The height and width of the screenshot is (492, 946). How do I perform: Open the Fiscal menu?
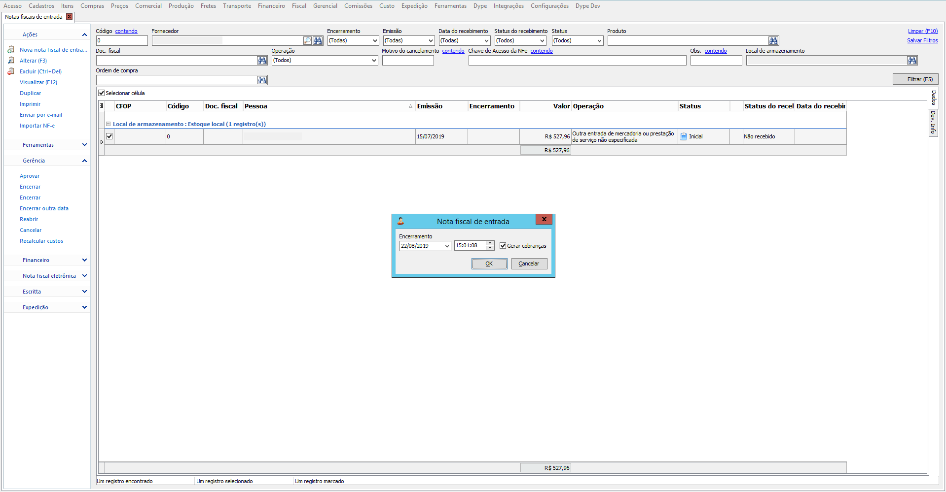tap(299, 6)
